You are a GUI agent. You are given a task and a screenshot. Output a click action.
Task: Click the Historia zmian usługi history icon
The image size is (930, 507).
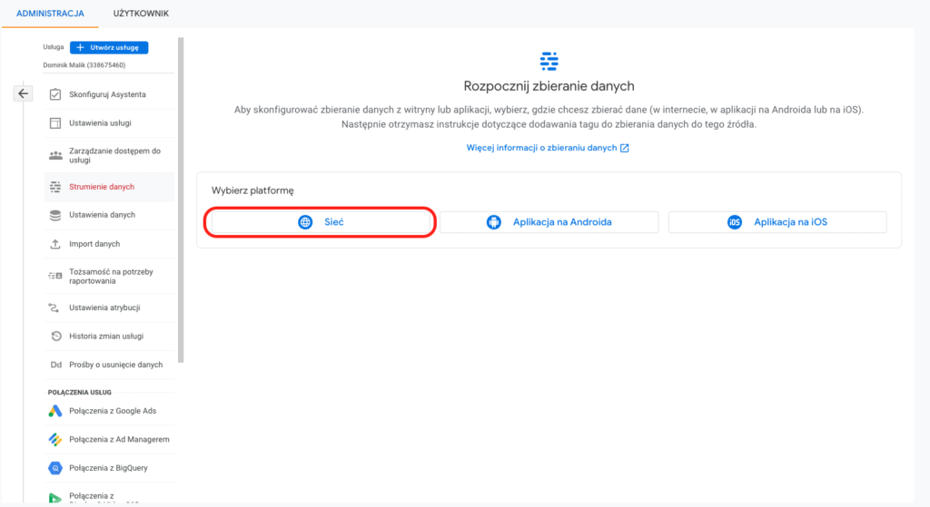[x=54, y=336]
